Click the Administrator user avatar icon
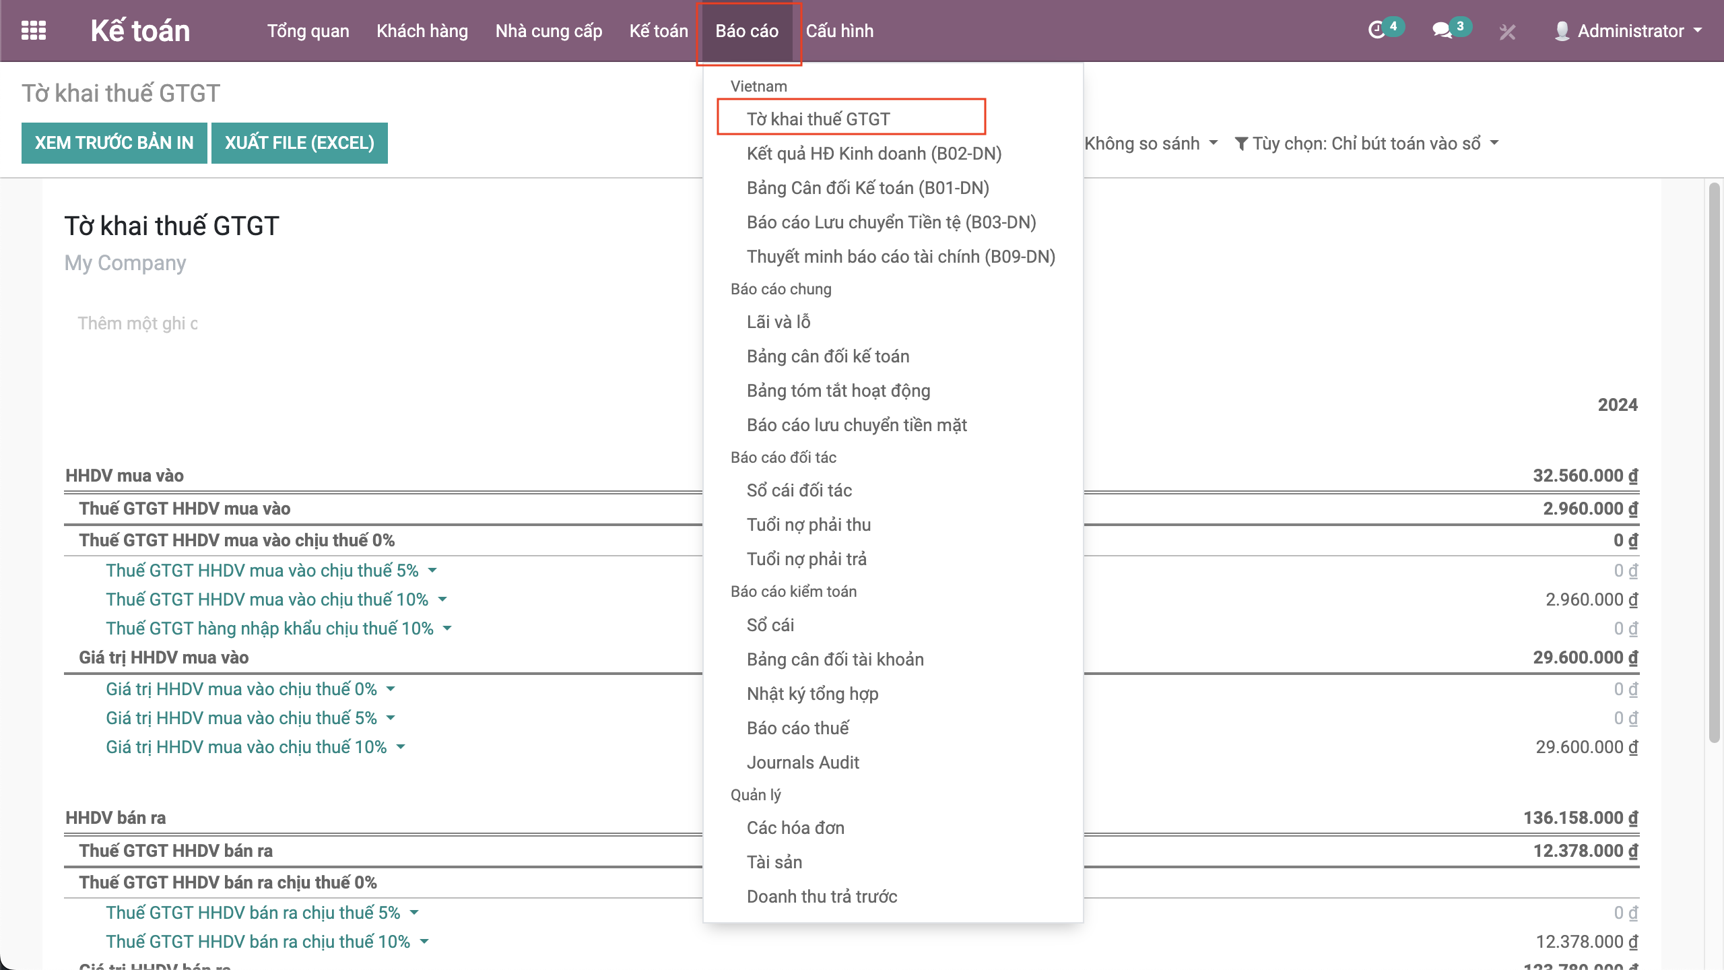This screenshot has width=1724, height=970. 1562,31
